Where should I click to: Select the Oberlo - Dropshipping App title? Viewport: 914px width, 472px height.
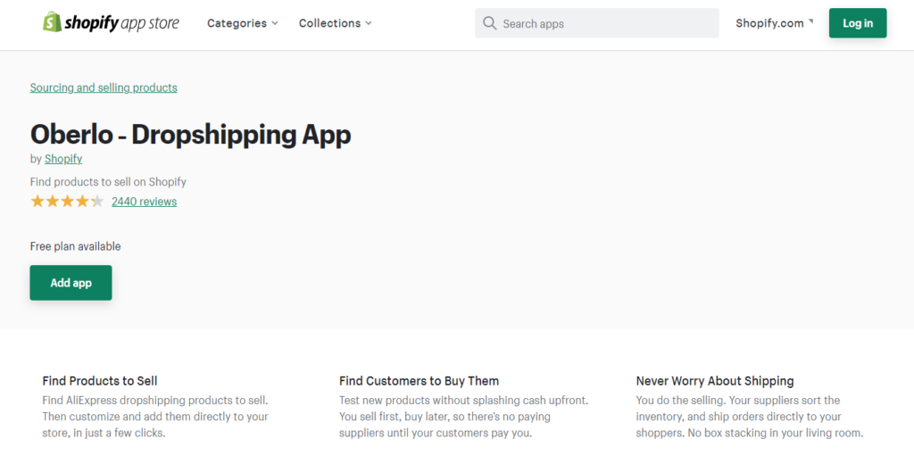click(191, 135)
